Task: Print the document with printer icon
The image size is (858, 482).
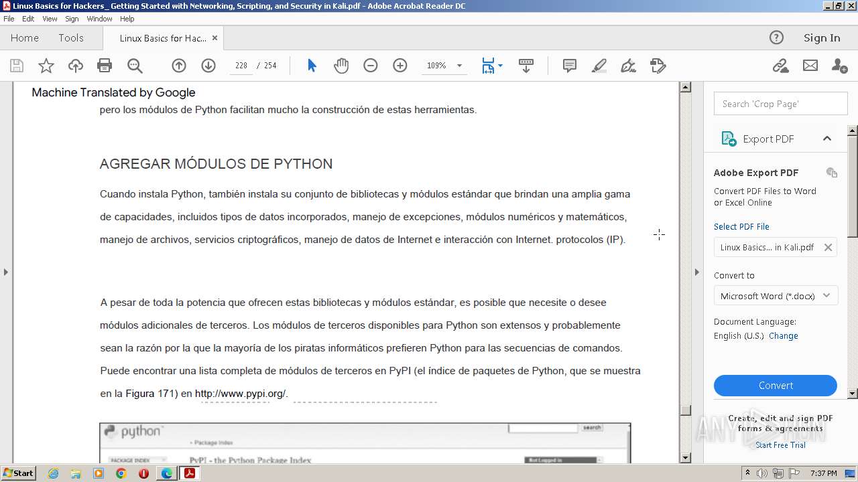Action: tap(105, 66)
